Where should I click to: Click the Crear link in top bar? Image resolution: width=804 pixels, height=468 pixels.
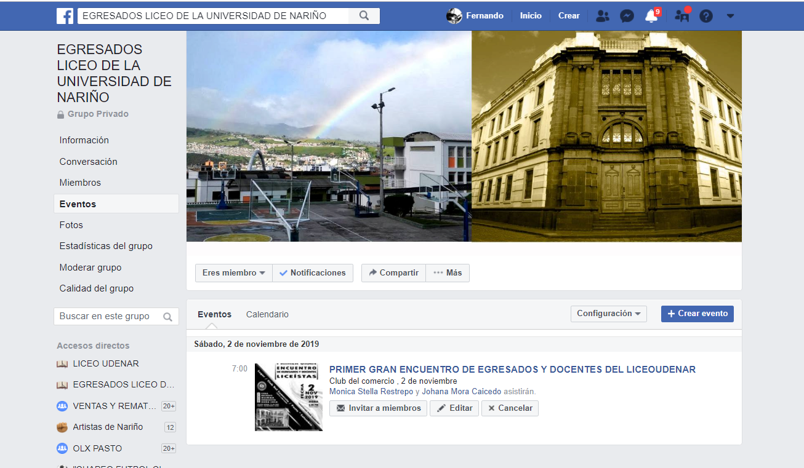point(569,16)
